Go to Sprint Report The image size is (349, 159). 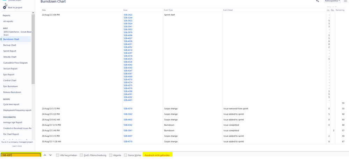[9, 51]
